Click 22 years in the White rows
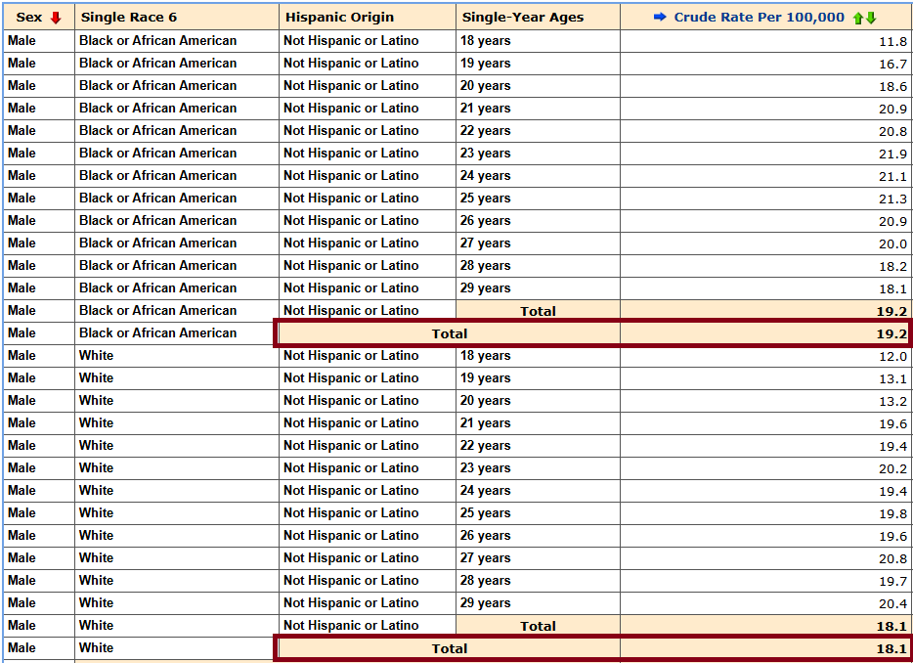Viewport: 913px width, 663px height. (x=485, y=445)
